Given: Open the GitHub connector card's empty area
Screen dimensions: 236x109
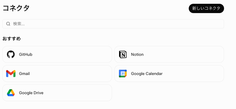Looking at the screenshot, I should point(72,54).
